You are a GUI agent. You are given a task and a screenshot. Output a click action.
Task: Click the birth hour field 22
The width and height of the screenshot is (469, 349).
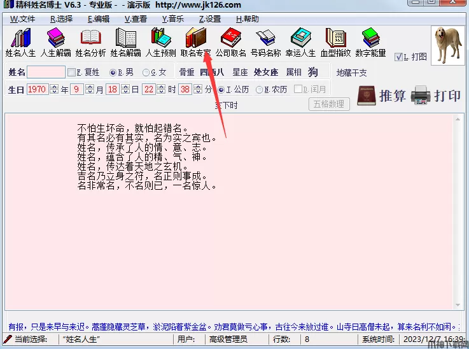click(x=149, y=89)
